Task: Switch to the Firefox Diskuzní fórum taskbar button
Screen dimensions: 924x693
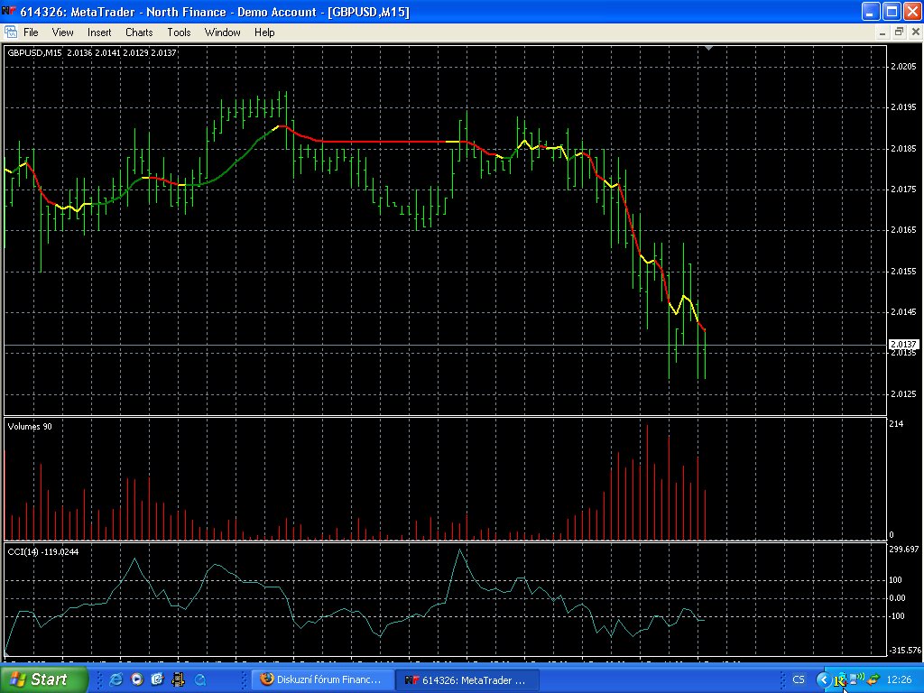Action: [321, 679]
